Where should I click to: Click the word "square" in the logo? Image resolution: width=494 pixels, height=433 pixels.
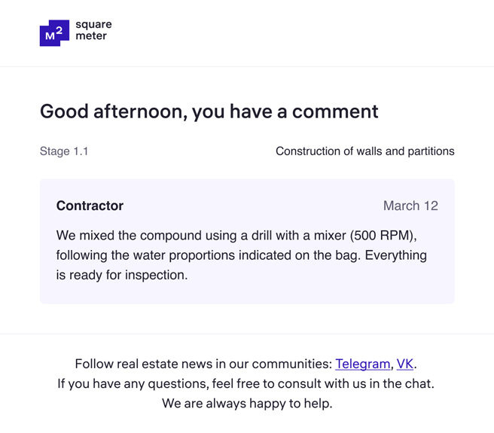point(93,25)
